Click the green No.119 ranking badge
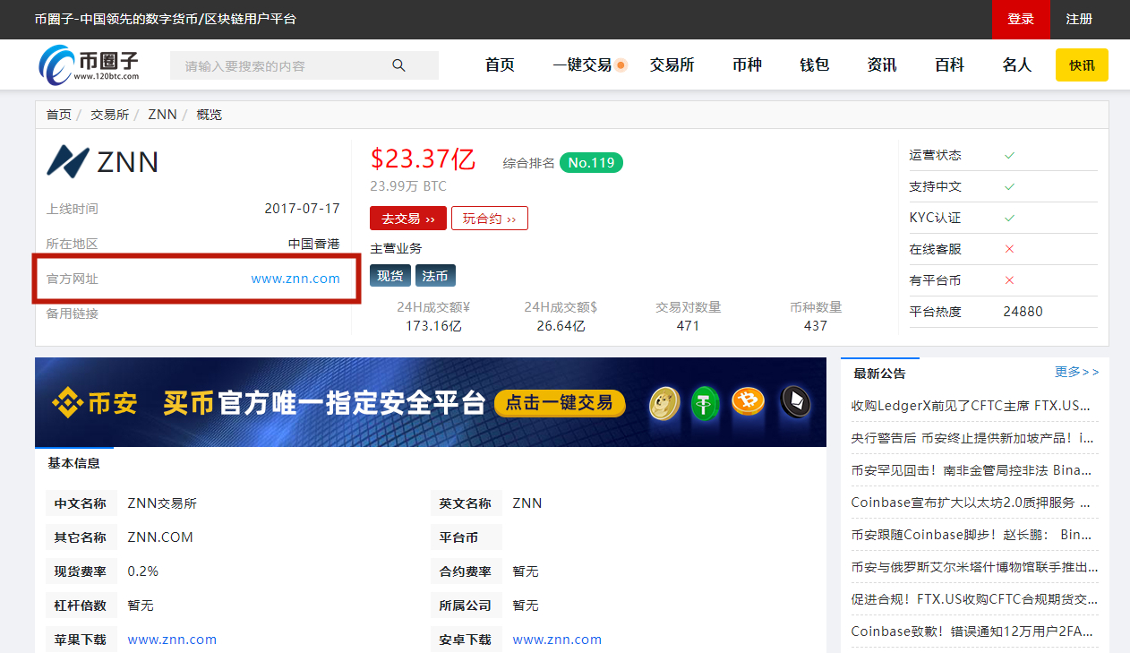The height and width of the screenshot is (653, 1130). tap(591, 163)
